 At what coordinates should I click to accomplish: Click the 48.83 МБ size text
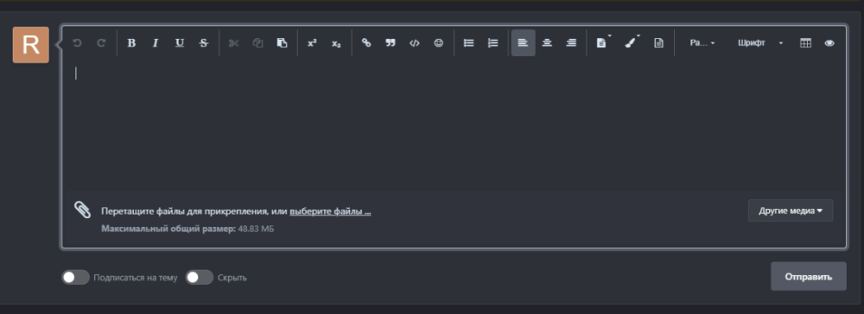[x=256, y=229]
